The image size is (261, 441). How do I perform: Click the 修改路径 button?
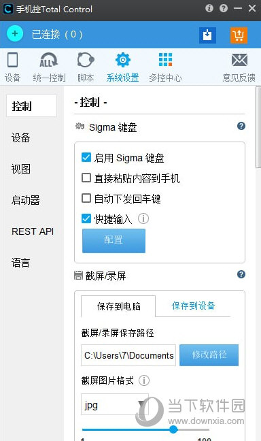(209, 355)
